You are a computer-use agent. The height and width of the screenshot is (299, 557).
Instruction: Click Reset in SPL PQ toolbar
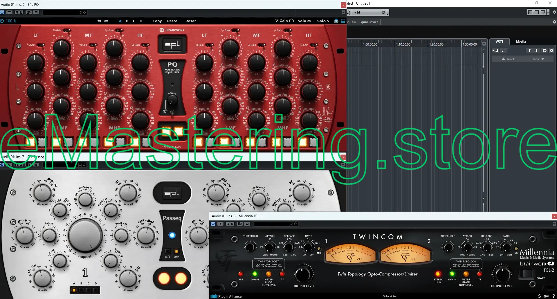click(191, 21)
